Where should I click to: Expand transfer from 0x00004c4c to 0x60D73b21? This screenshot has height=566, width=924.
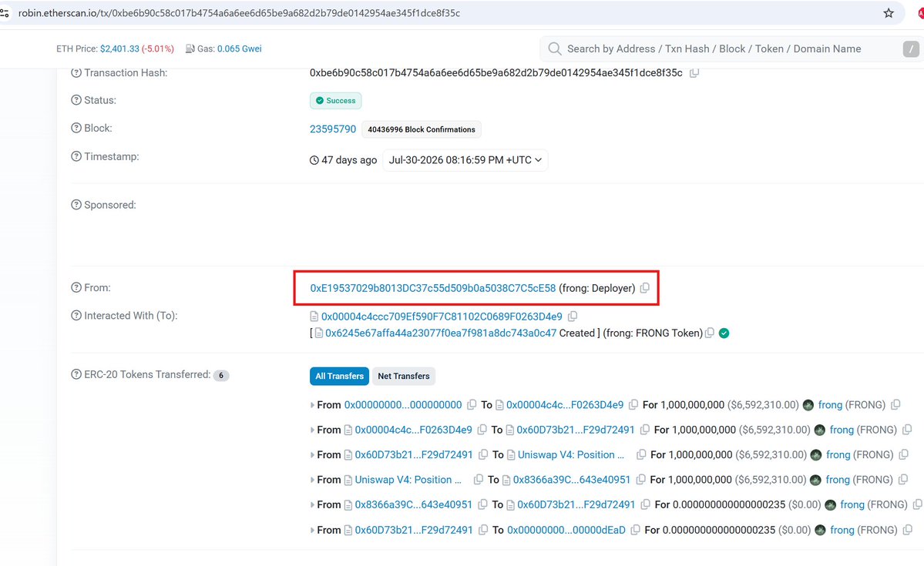point(312,430)
